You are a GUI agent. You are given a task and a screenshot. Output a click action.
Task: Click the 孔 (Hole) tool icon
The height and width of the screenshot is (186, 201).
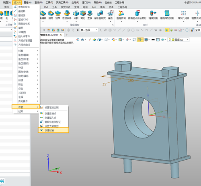(x=7, y=13)
